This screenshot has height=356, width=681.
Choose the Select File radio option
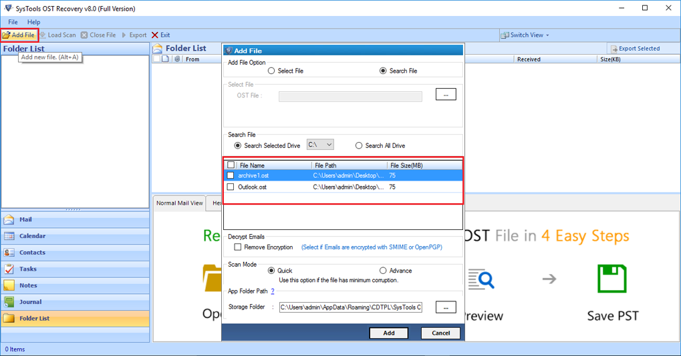271,71
